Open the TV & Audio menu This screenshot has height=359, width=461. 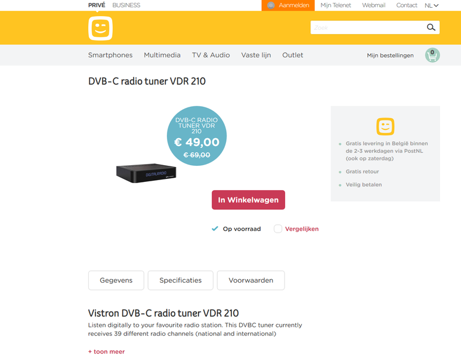click(211, 55)
